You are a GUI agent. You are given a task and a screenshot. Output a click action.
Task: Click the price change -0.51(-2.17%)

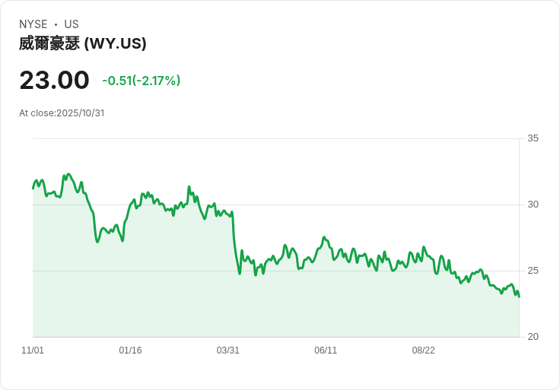tap(141, 81)
